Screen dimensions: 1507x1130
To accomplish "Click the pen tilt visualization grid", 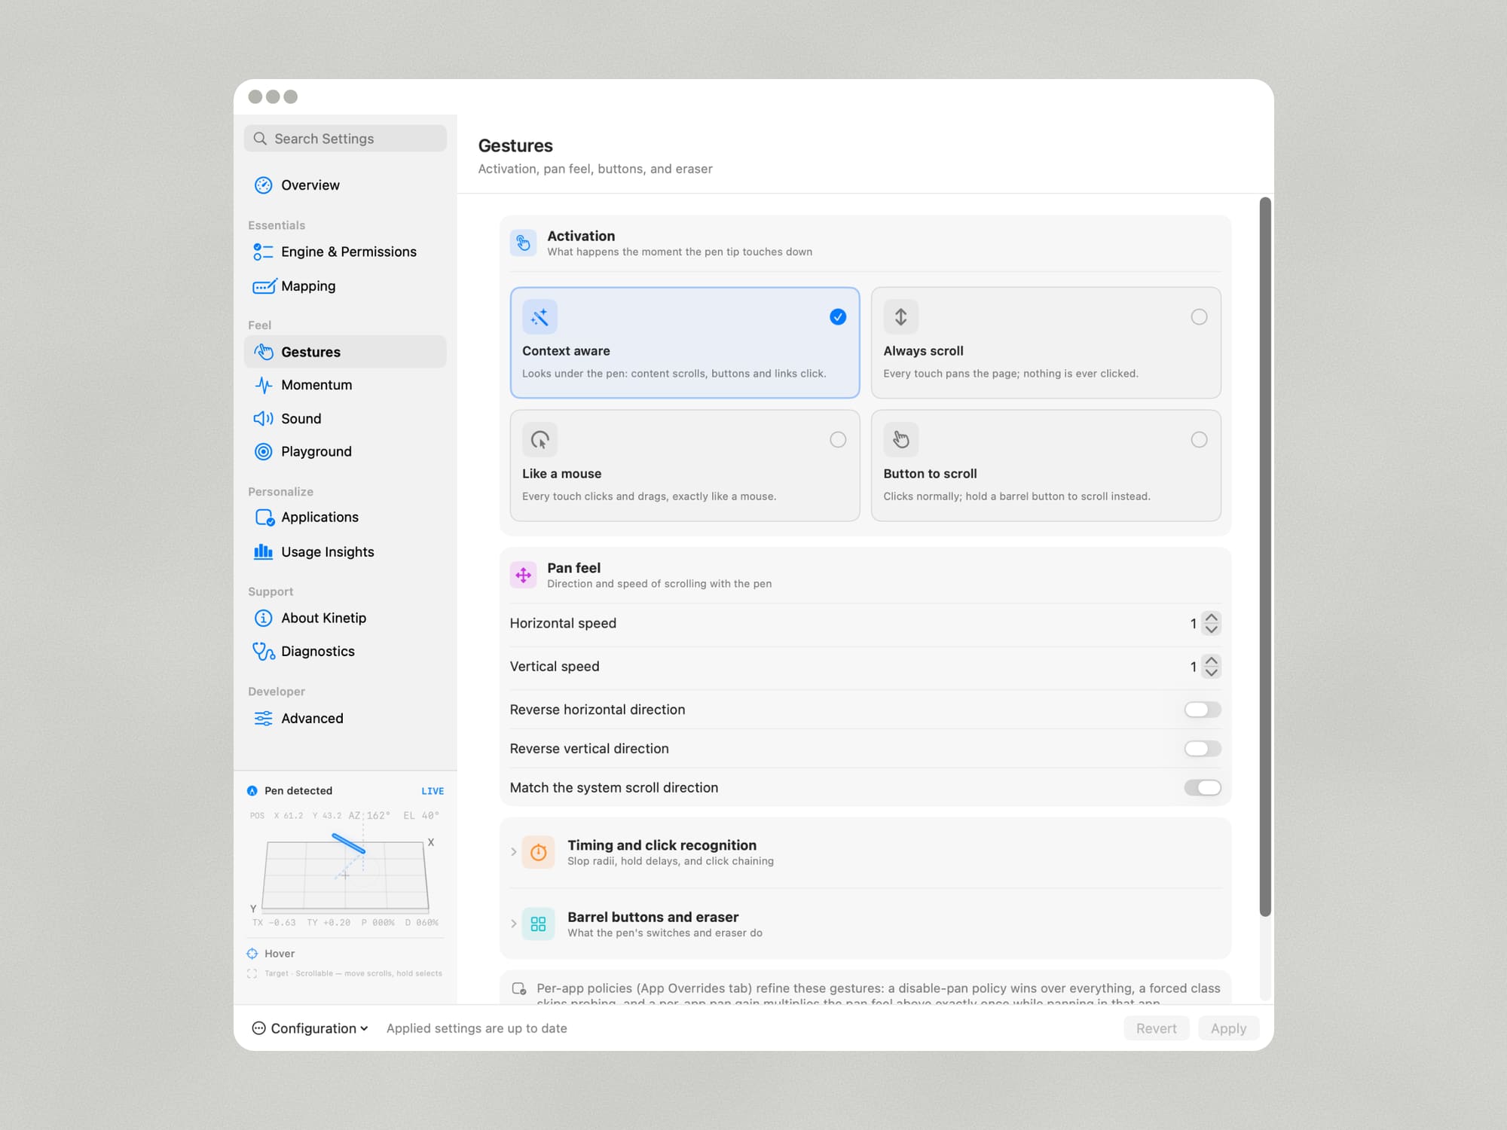I will (x=345, y=875).
